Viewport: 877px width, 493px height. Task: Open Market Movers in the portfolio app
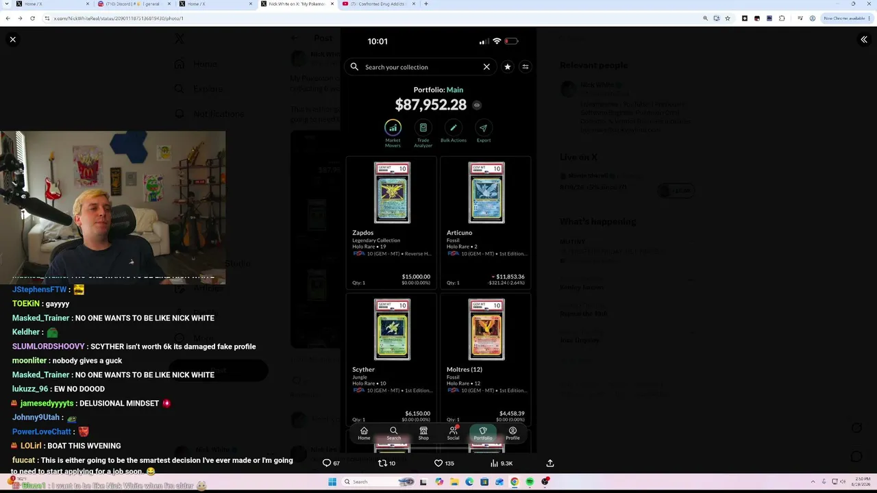coord(393,133)
